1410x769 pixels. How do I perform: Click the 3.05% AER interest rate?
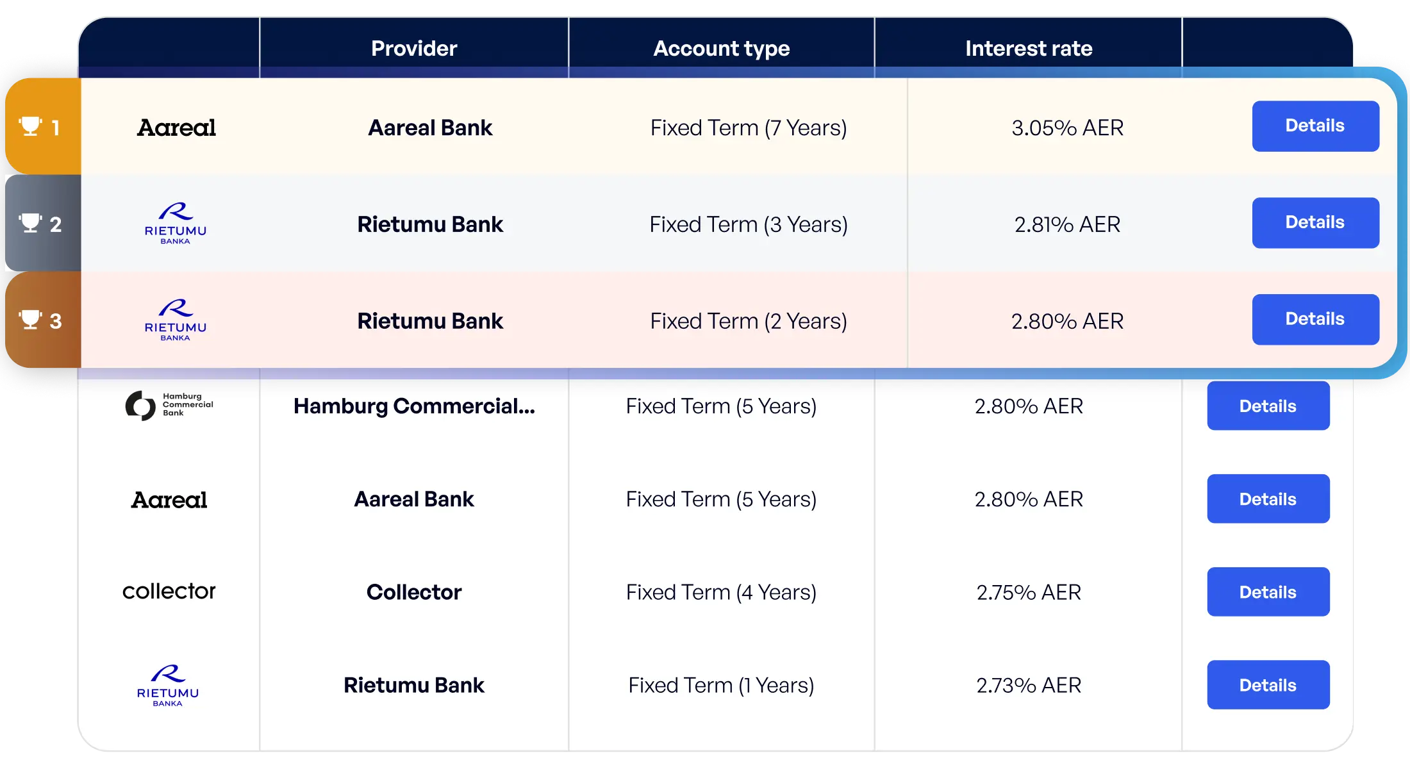(1067, 128)
